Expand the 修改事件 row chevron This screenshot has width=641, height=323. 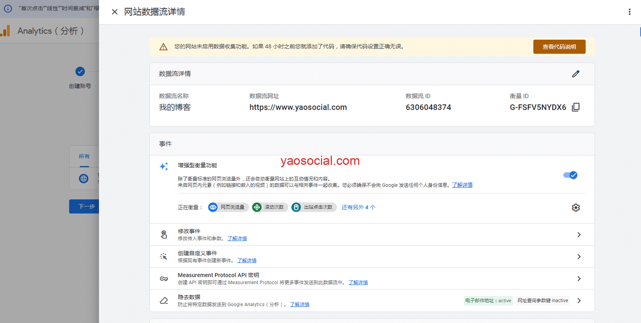(x=579, y=235)
